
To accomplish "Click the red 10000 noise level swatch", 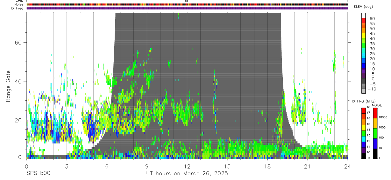I will [x=375, y=113].
